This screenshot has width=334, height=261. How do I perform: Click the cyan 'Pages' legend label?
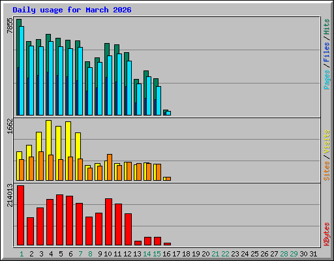tap(327, 80)
